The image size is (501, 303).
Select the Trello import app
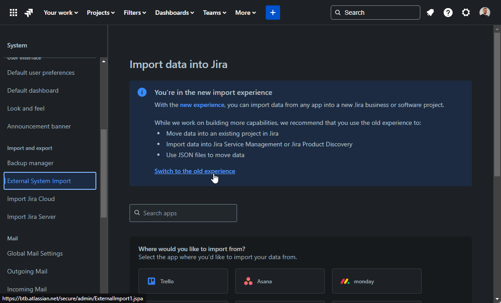(183, 281)
